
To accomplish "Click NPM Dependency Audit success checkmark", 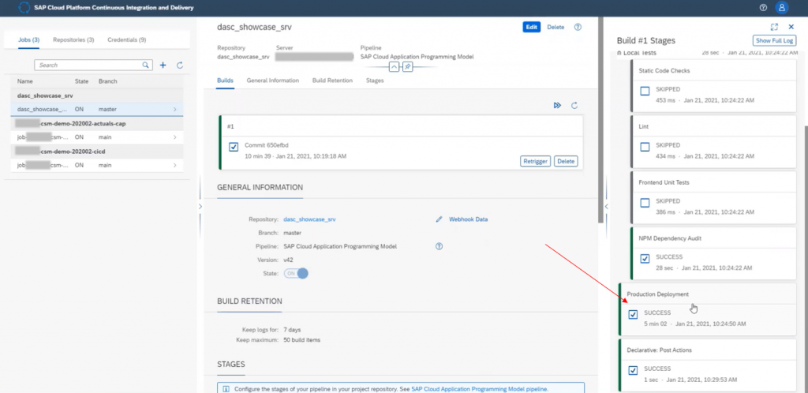I will [x=645, y=259].
